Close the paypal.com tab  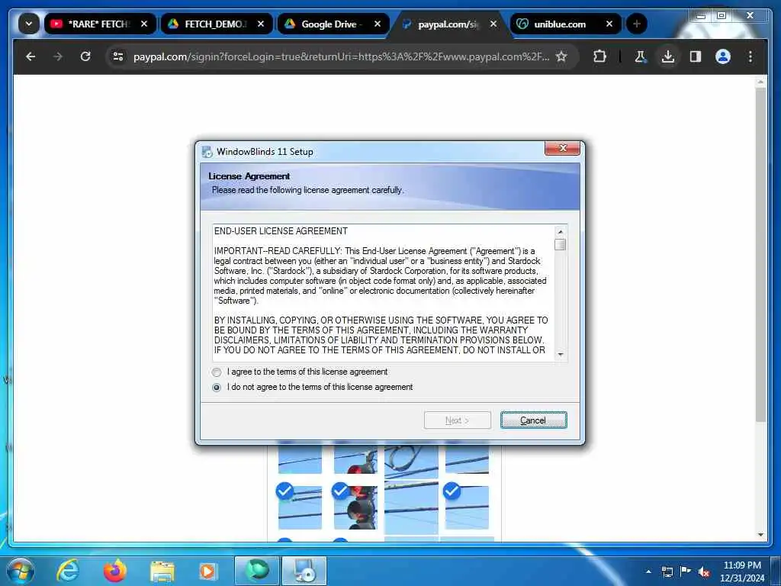click(493, 24)
